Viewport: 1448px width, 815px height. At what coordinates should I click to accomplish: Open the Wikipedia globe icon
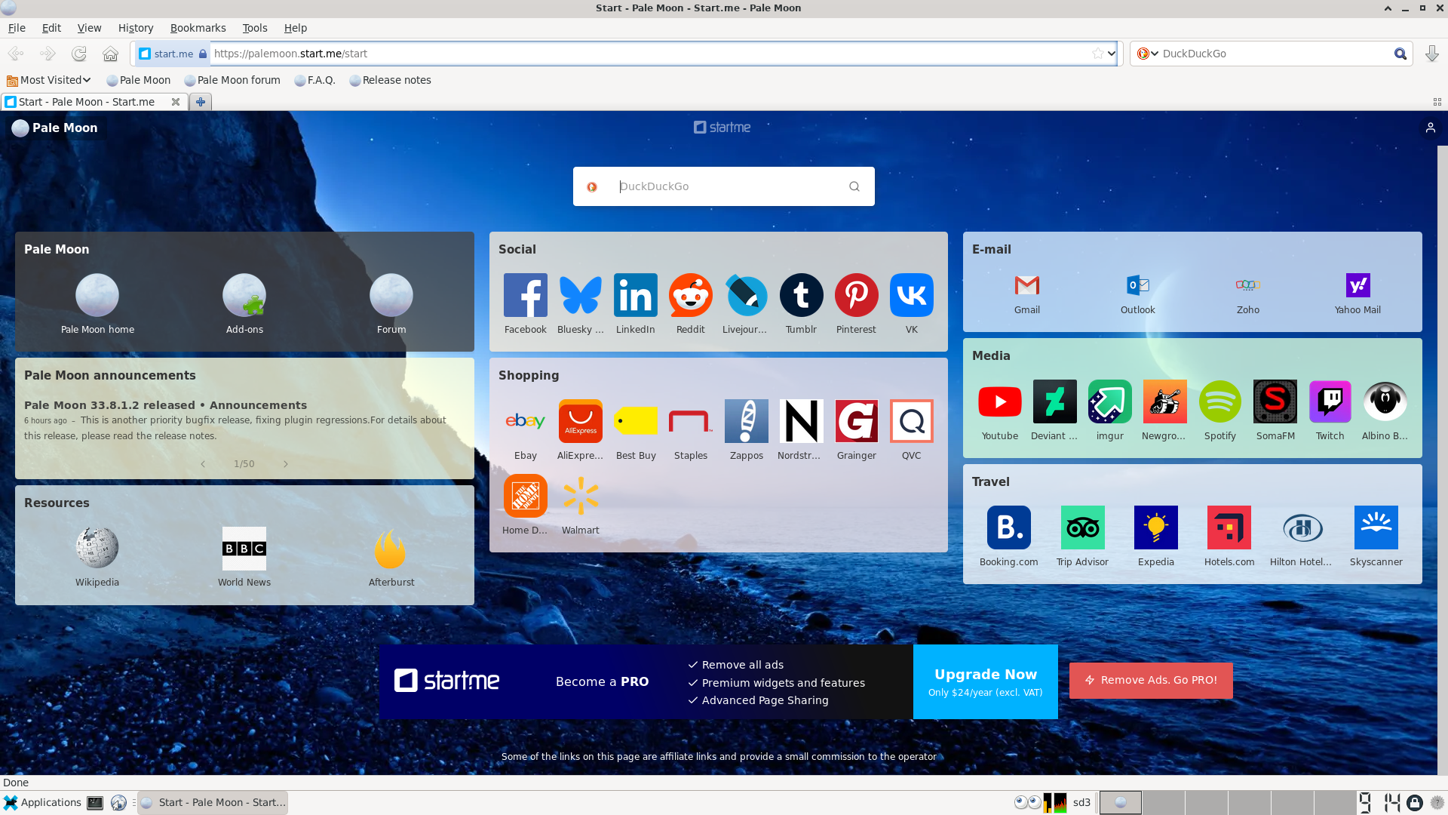(x=97, y=547)
